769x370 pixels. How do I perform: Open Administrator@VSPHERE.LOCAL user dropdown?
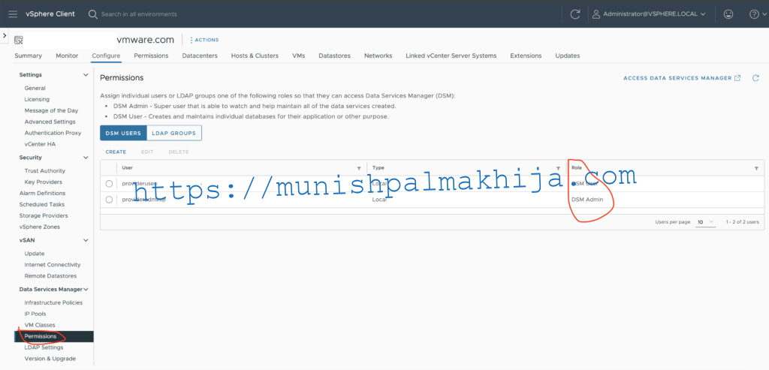[649, 14]
